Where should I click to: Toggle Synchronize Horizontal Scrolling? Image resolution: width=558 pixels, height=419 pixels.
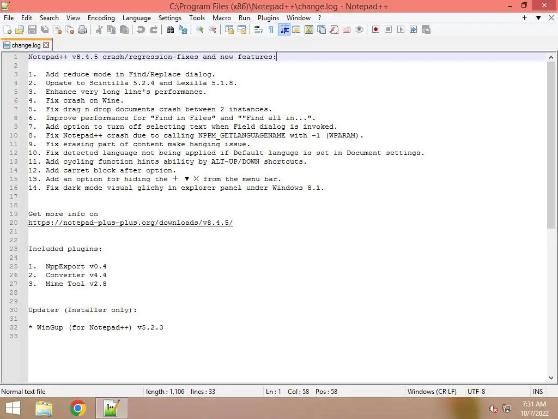pyautogui.click(x=241, y=29)
